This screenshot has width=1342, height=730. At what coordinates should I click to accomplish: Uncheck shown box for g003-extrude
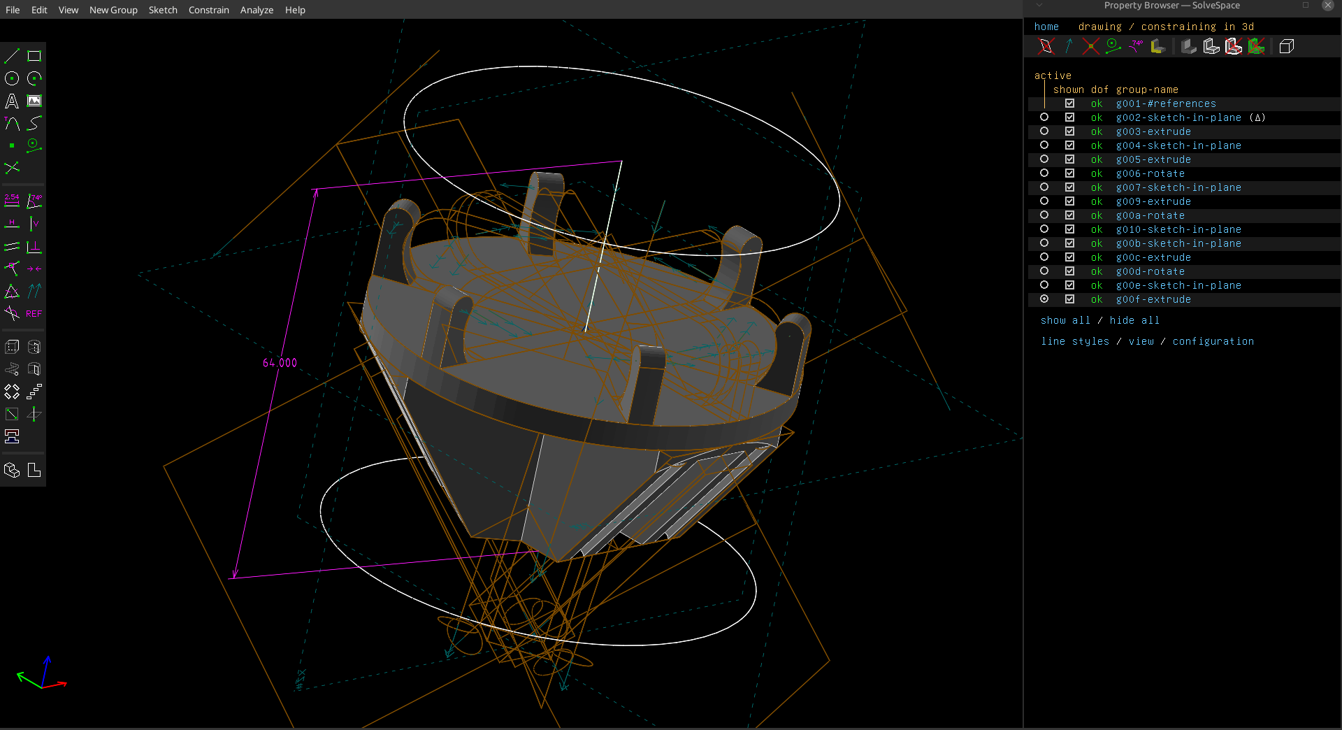1069,131
